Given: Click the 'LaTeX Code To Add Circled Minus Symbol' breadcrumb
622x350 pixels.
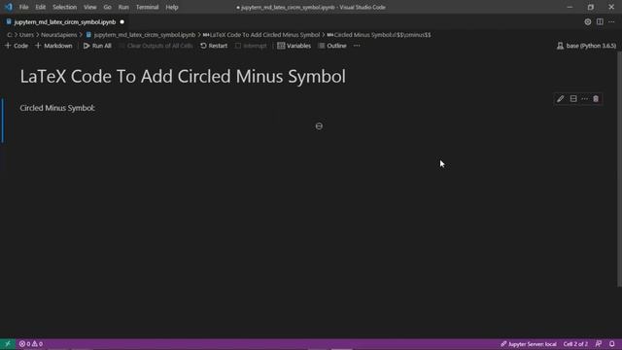Looking at the screenshot, I should pos(261,35).
